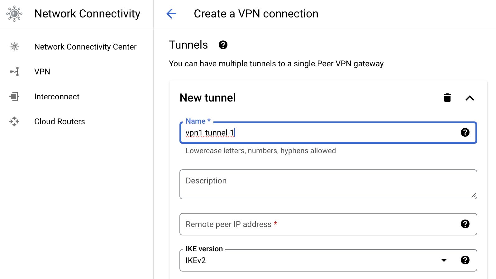Expand the IKE version dropdown arrow
This screenshot has height=279, width=496.
tap(444, 260)
